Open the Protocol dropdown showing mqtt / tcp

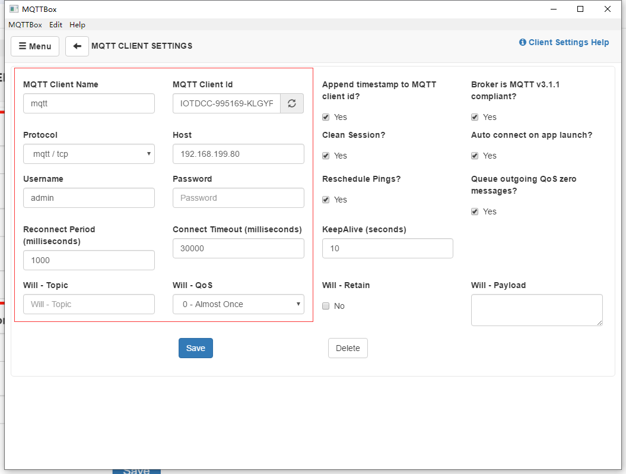89,154
